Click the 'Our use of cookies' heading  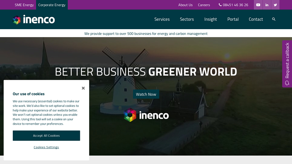click(x=28, y=94)
